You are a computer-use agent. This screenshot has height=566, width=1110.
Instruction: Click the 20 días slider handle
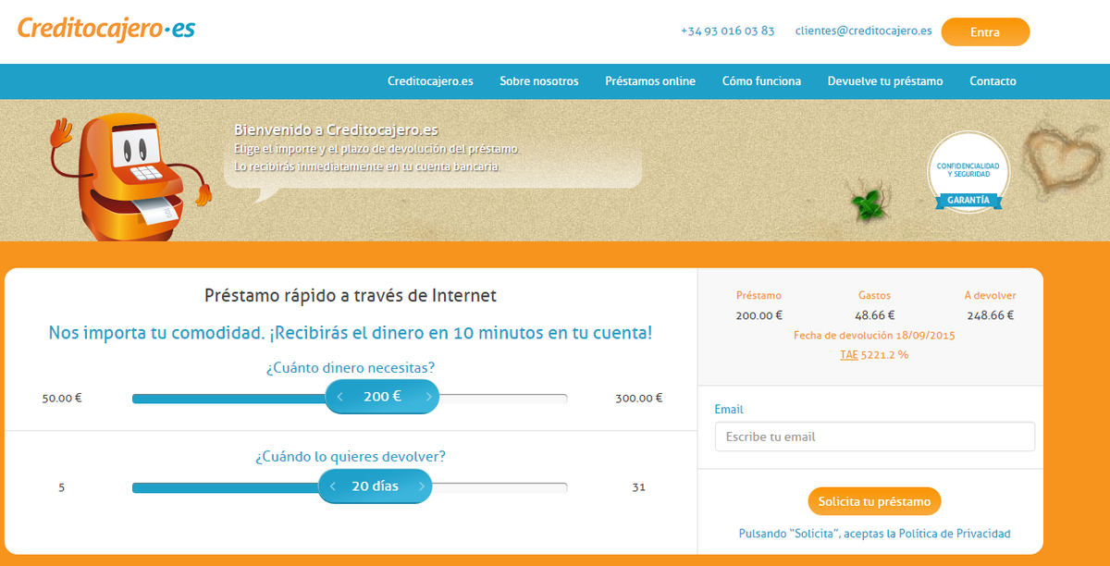pos(375,486)
